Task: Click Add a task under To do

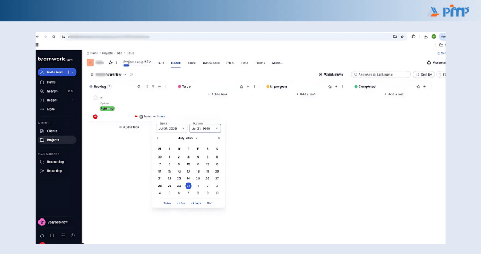Action: pyautogui.click(x=217, y=94)
